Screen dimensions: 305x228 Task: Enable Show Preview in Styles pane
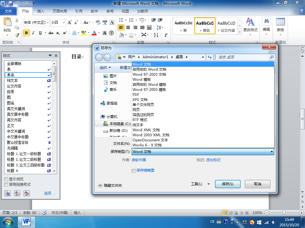point(6,179)
